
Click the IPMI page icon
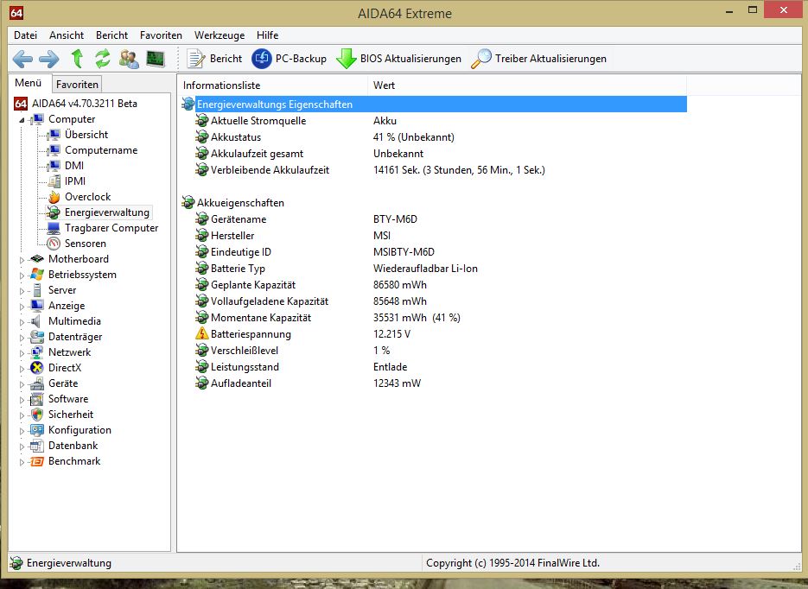(54, 181)
